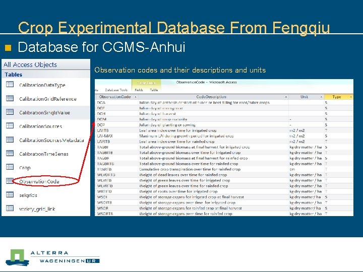
Task: Open the CalibrationTimeSeries table
Action: (x=44, y=154)
